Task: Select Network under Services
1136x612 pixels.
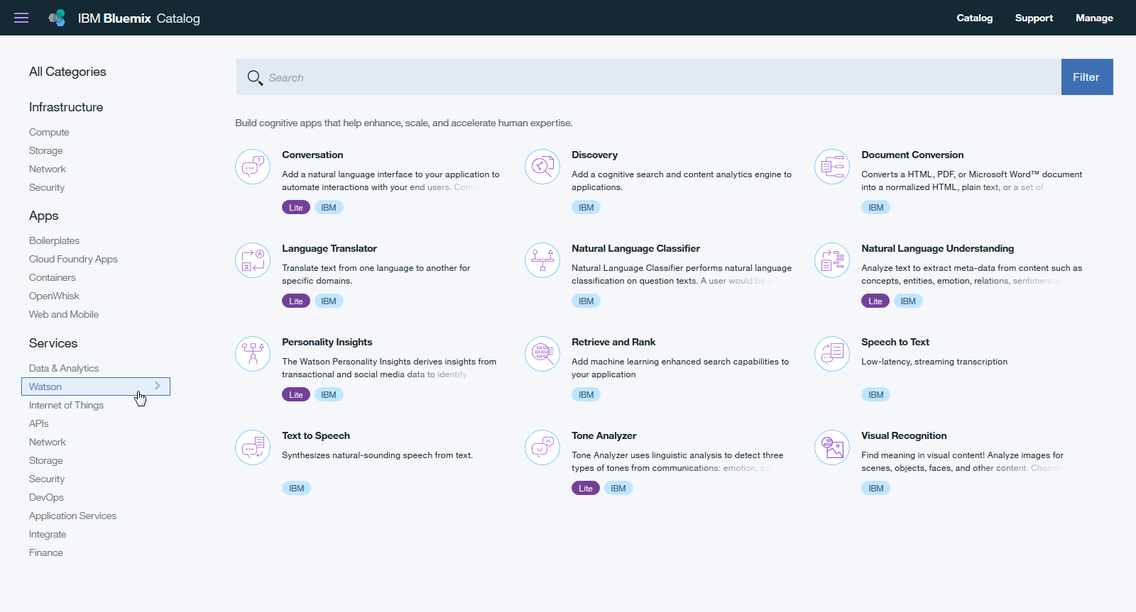Action: pos(48,442)
